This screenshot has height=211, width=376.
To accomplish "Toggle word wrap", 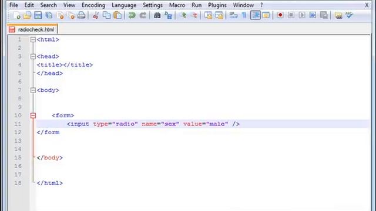I will (233, 15).
